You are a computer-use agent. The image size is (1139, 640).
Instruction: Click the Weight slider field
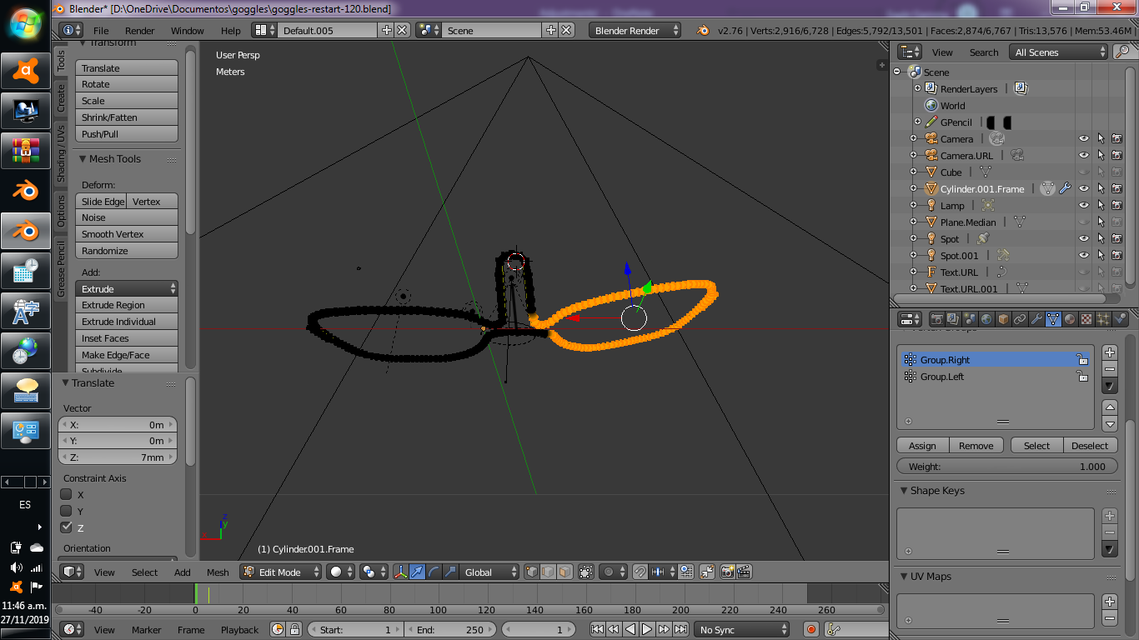1007,466
